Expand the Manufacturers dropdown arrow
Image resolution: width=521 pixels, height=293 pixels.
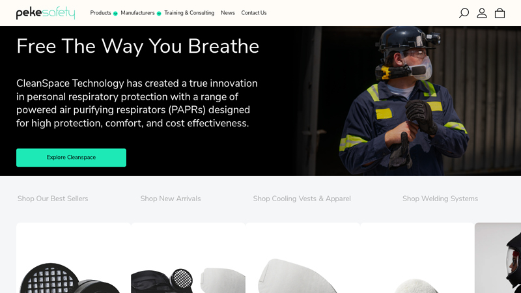[159, 14]
